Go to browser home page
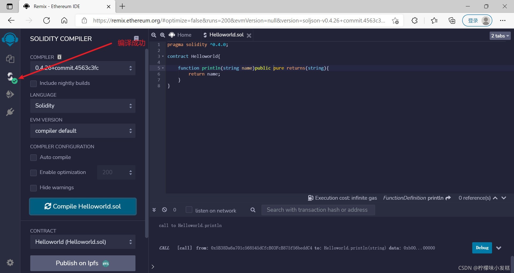 tap(64, 21)
